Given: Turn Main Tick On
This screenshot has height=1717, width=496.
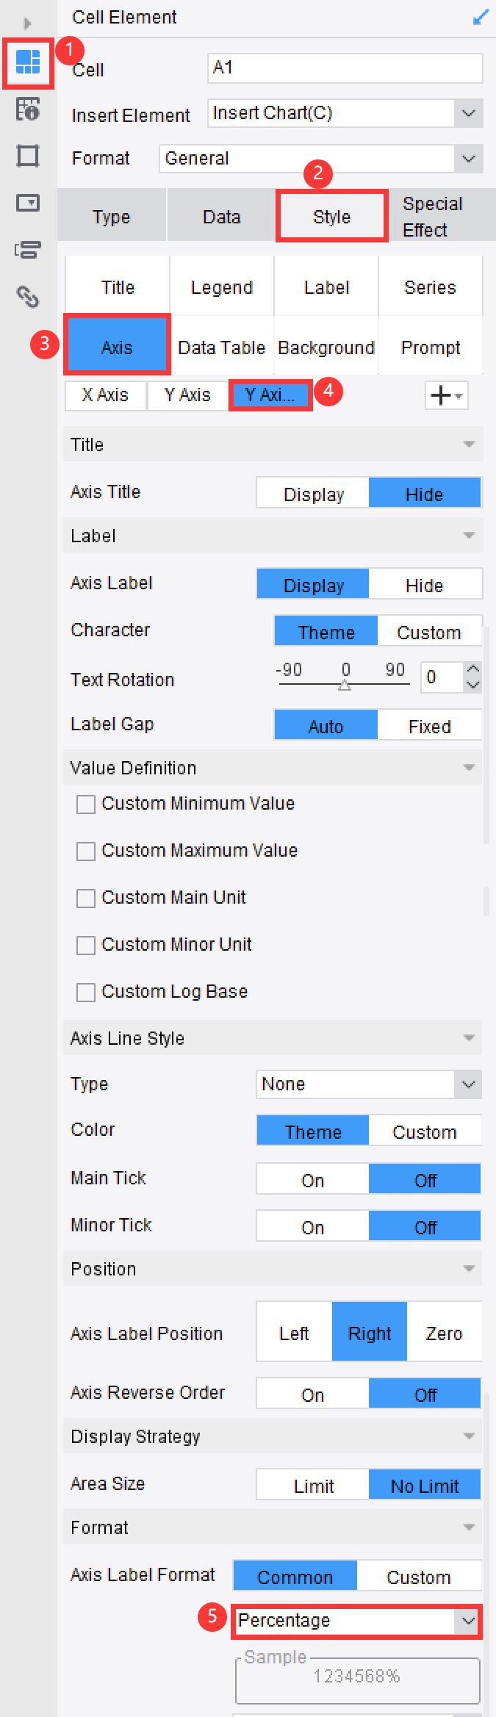Looking at the screenshot, I should 313,1179.
